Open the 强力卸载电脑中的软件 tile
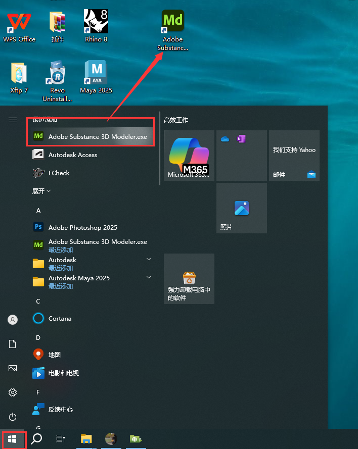Viewport: 358px width, 449px height. pos(189,279)
